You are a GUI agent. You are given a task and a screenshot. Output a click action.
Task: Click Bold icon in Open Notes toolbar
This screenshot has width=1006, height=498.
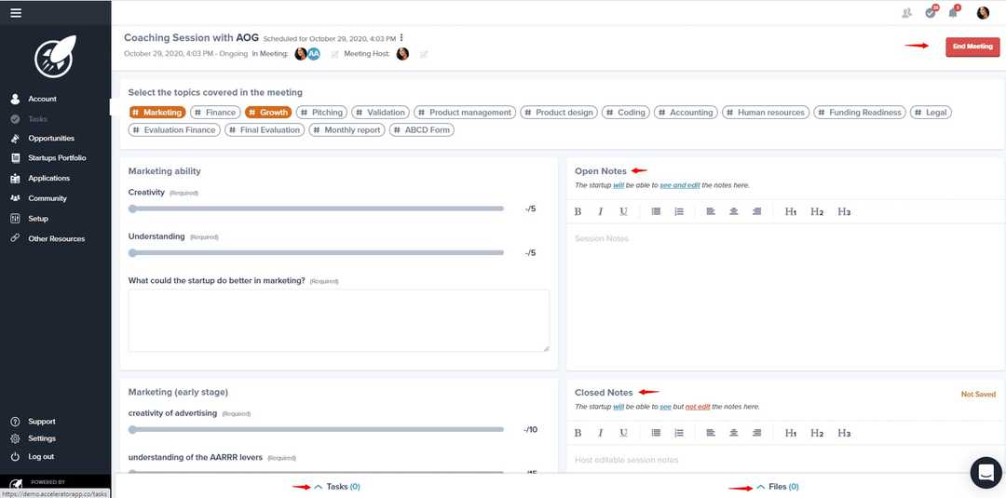[x=578, y=211]
